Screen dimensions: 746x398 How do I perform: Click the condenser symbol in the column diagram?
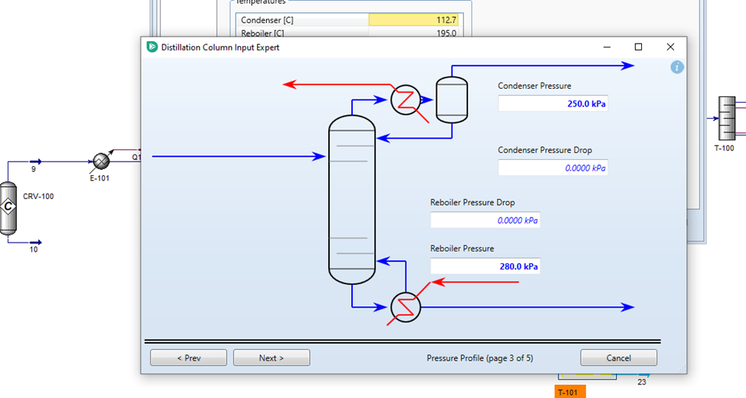406,100
